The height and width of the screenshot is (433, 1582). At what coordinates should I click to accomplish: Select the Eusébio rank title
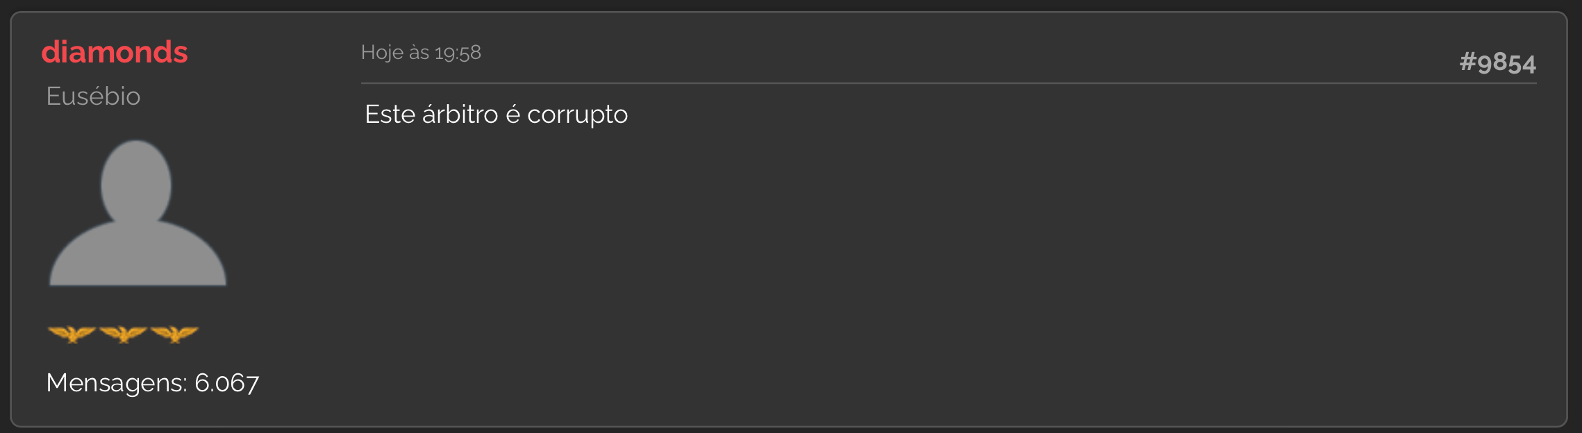(93, 96)
